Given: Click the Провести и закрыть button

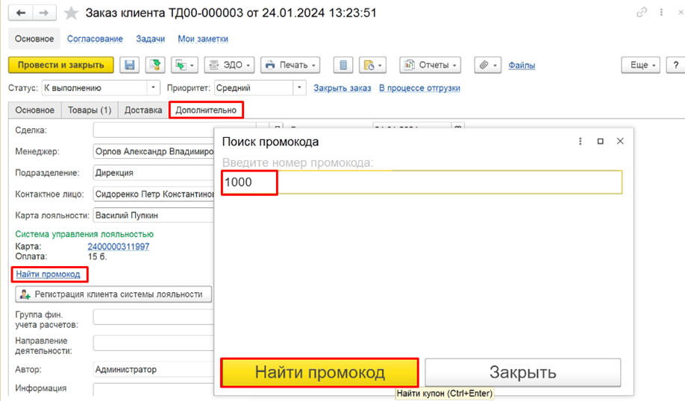Looking at the screenshot, I should pyautogui.click(x=60, y=65).
